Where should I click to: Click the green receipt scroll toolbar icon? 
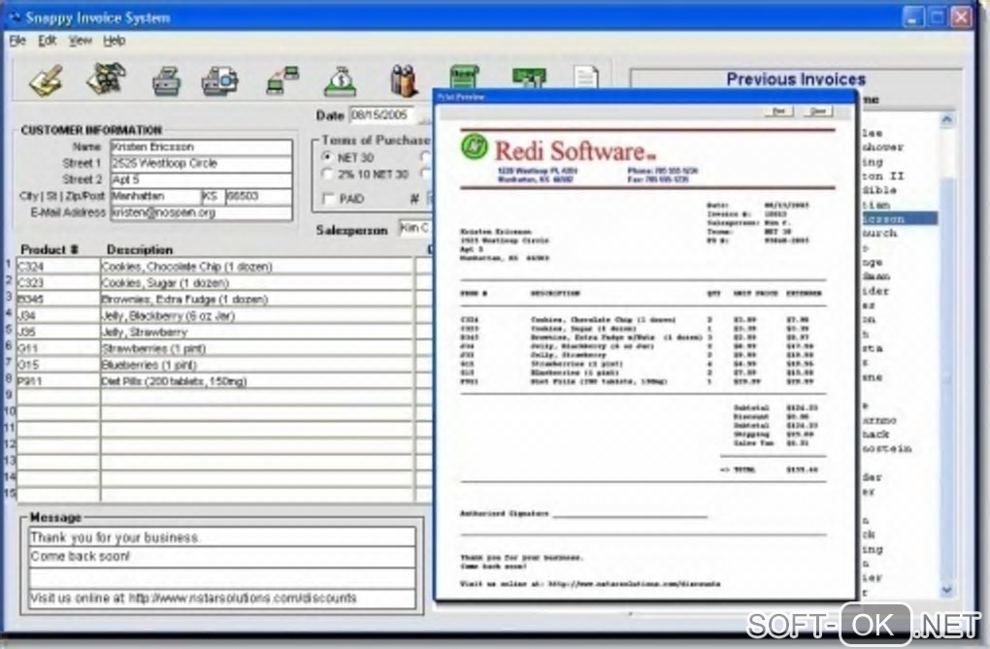pos(464,77)
